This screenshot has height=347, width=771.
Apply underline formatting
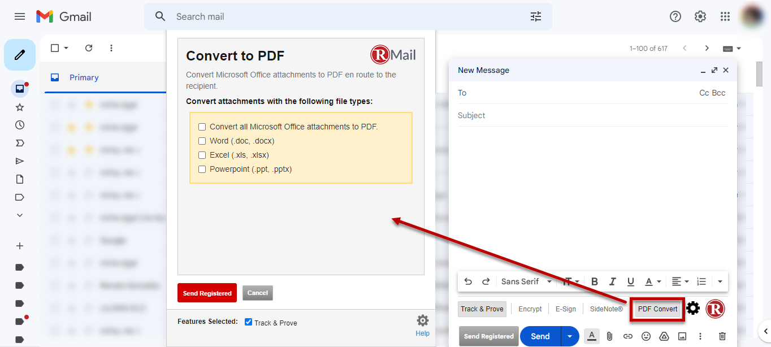631,281
